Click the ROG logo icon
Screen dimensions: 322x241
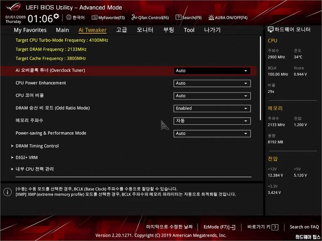[x=13, y=7]
